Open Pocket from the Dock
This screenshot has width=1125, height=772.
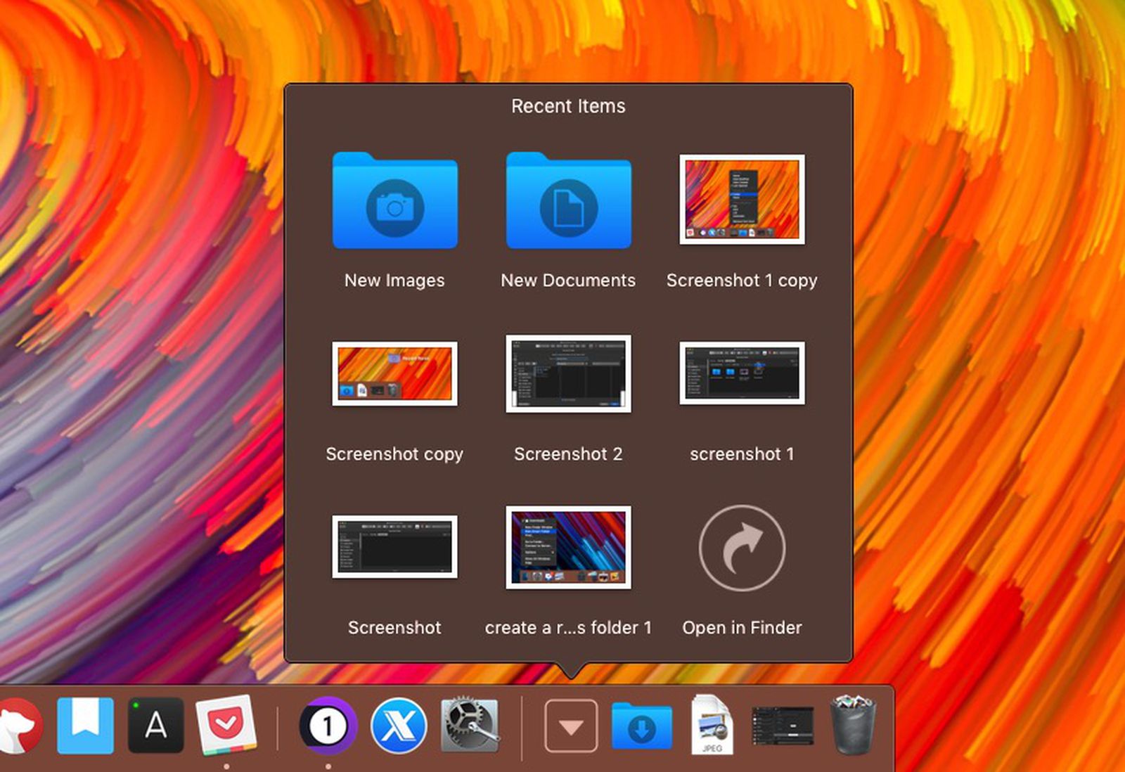tap(226, 726)
